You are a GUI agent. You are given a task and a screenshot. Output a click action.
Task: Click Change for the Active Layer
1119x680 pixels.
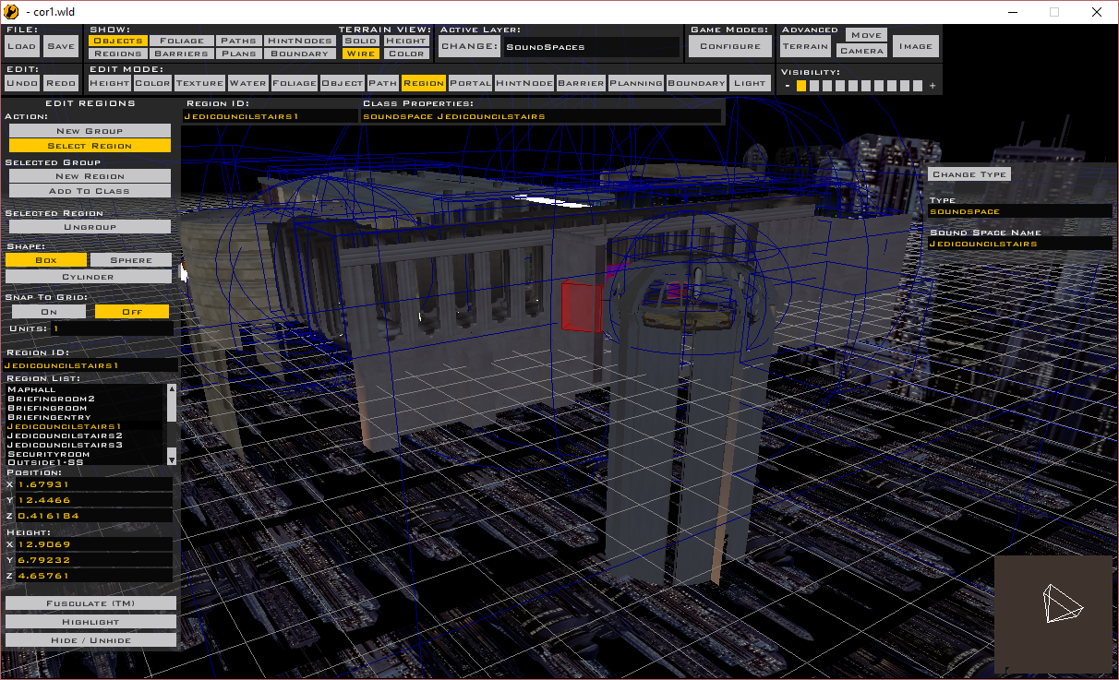468,46
